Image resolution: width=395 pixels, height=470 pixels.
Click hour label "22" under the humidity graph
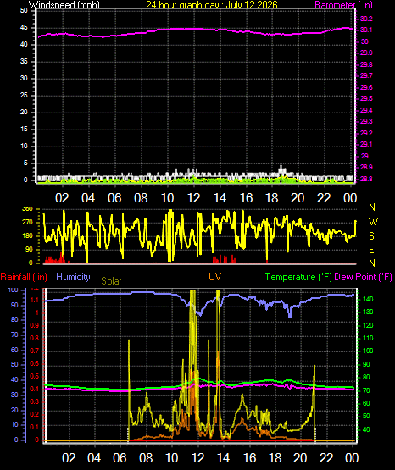coord(326,458)
